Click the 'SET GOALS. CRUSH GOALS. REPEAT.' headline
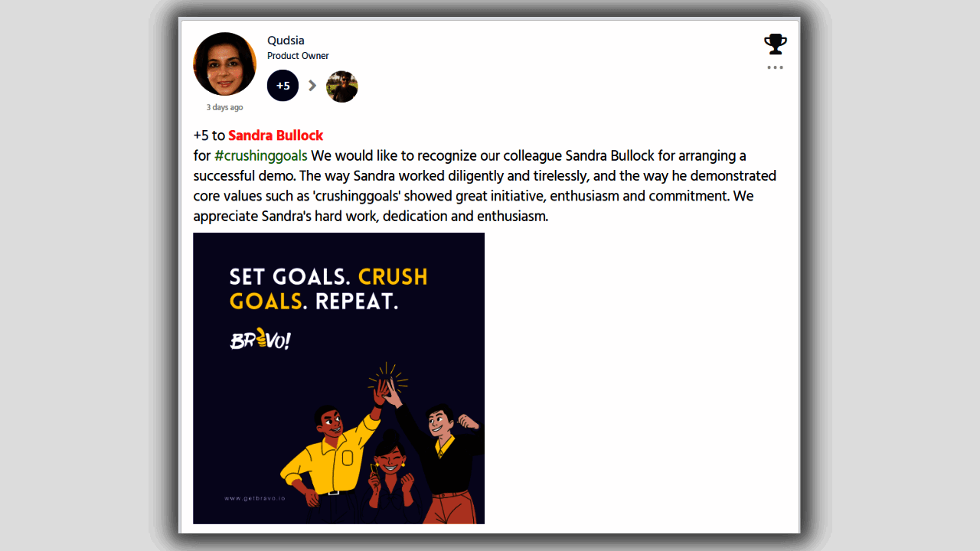Screen dimensions: 980x551 [x=328, y=289]
